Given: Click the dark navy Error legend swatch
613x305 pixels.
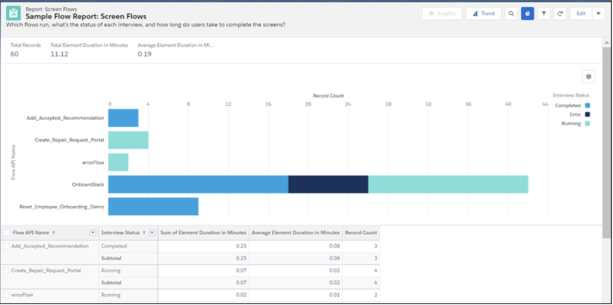Looking at the screenshot, I should point(587,114).
